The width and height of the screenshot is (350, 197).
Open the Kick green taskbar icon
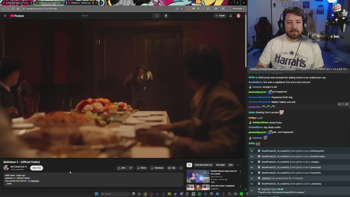tap(241, 194)
